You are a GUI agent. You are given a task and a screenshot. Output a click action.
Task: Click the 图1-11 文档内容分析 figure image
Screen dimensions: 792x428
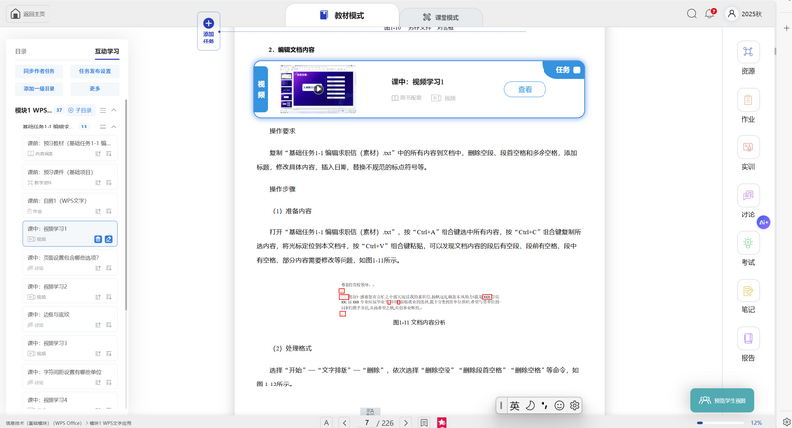[x=419, y=299]
